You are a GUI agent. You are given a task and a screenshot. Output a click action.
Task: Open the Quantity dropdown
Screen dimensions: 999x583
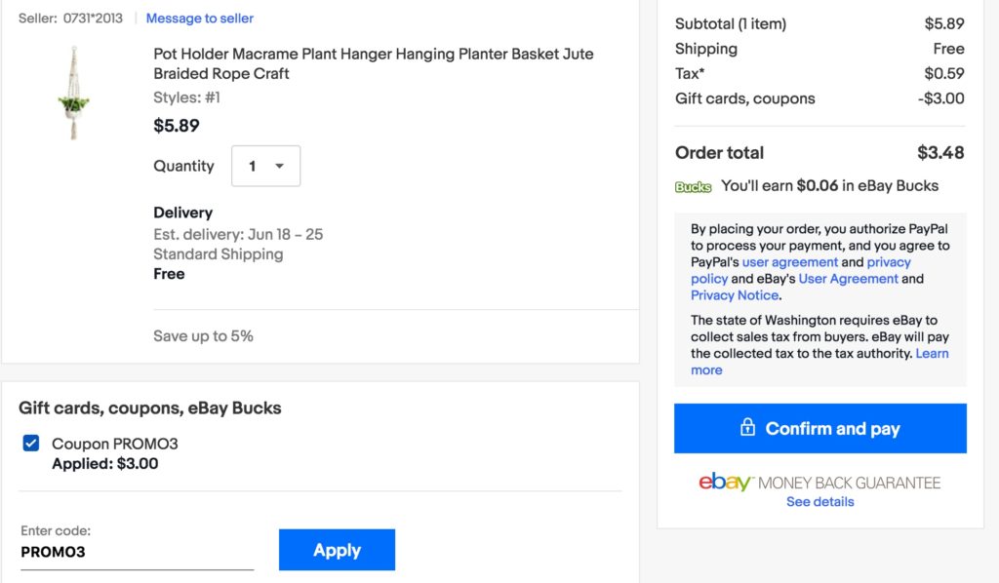265,166
